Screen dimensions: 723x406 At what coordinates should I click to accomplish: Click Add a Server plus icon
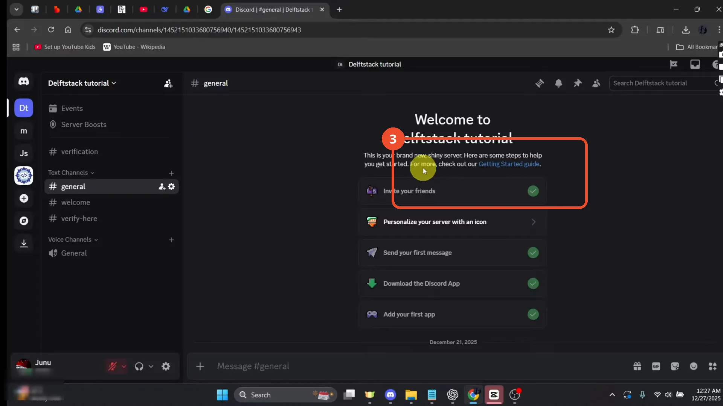click(x=24, y=198)
